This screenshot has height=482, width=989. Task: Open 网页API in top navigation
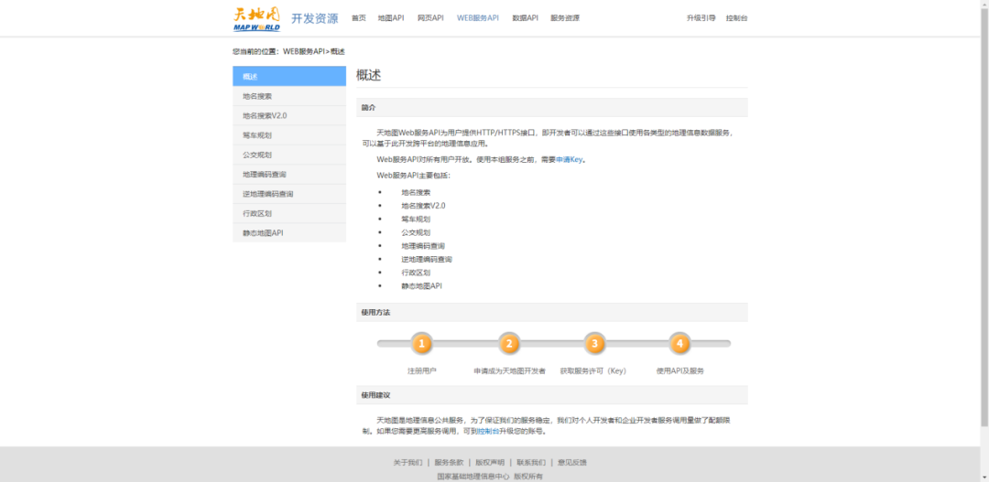pos(430,18)
